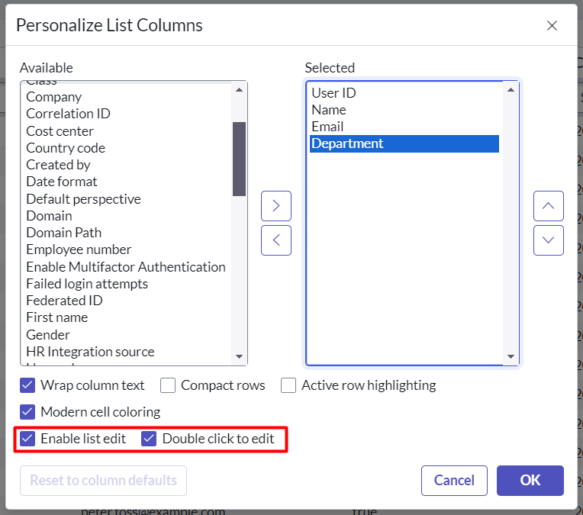The width and height of the screenshot is (583, 515).
Task: Pick Cost center from Available list
Action: click(x=60, y=131)
